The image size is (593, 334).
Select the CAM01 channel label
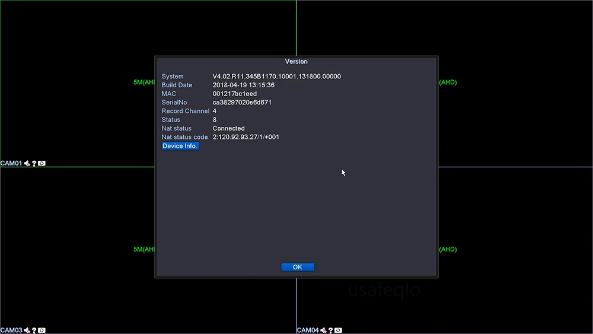(11, 163)
